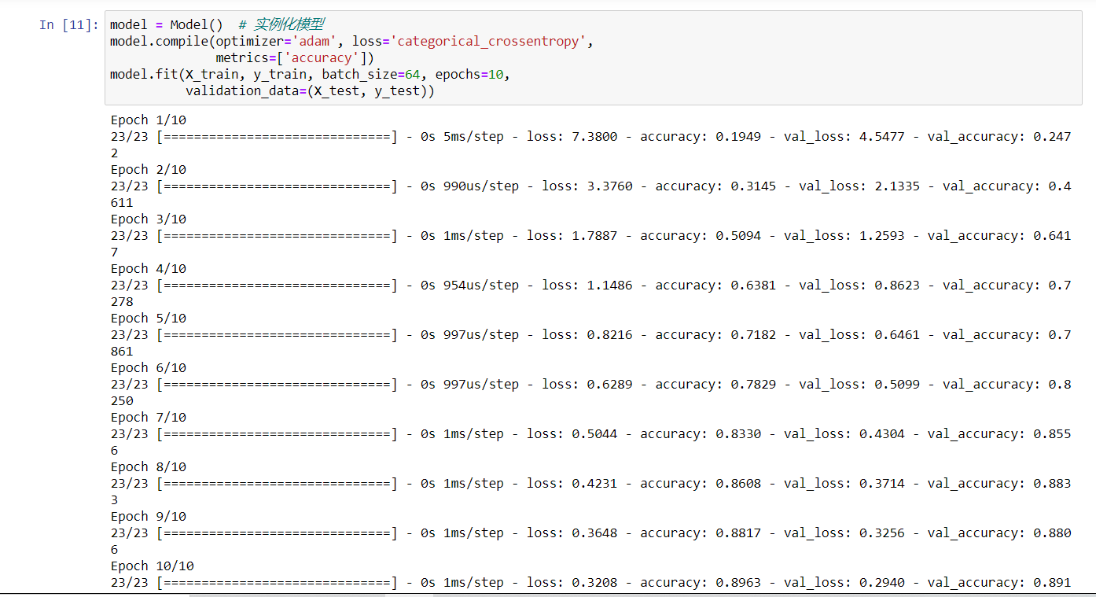Image resolution: width=1096 pixels, height=597 pixels.
Task: Click the 'Epoch 2/10' output line
Action: tap(149, 170)
